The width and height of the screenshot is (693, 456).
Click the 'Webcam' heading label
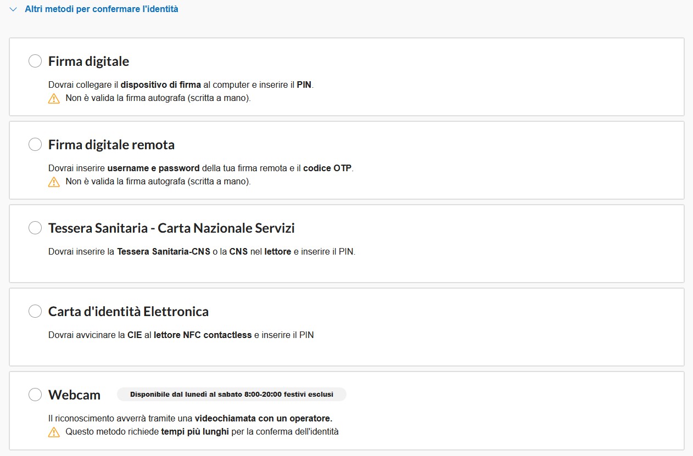pos(75,395)
